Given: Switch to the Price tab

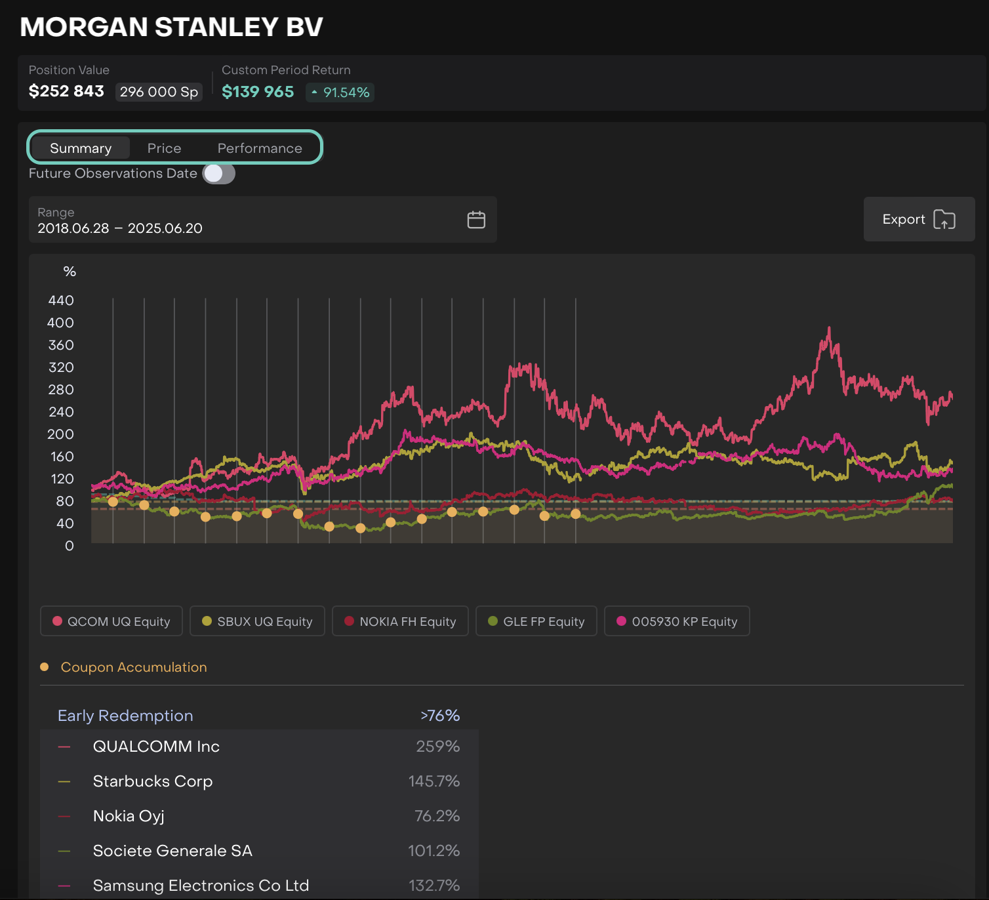Looking at the screenshot, I should (x=164, y=148).
